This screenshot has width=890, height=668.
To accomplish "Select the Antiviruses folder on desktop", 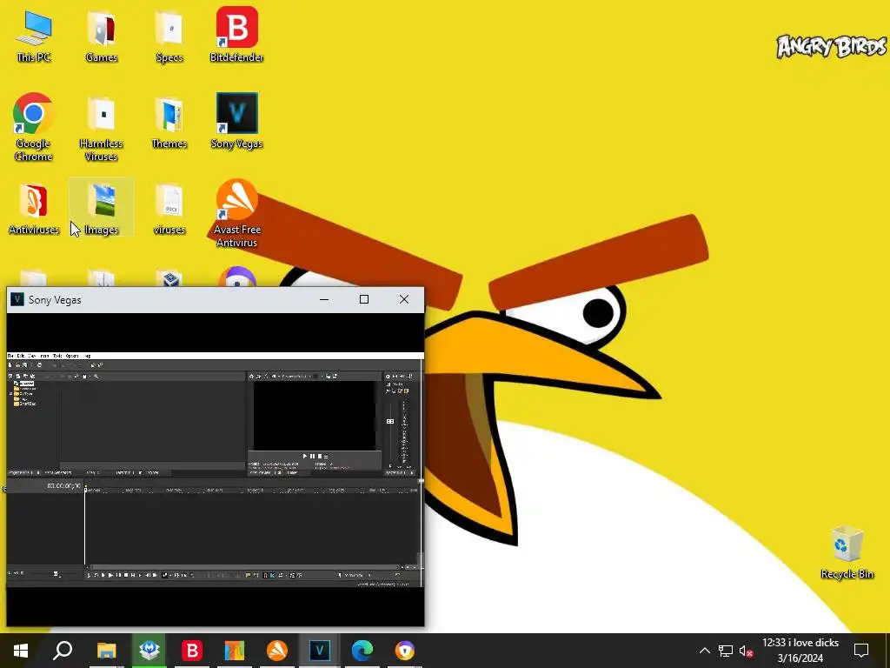I will coord(34,209).
